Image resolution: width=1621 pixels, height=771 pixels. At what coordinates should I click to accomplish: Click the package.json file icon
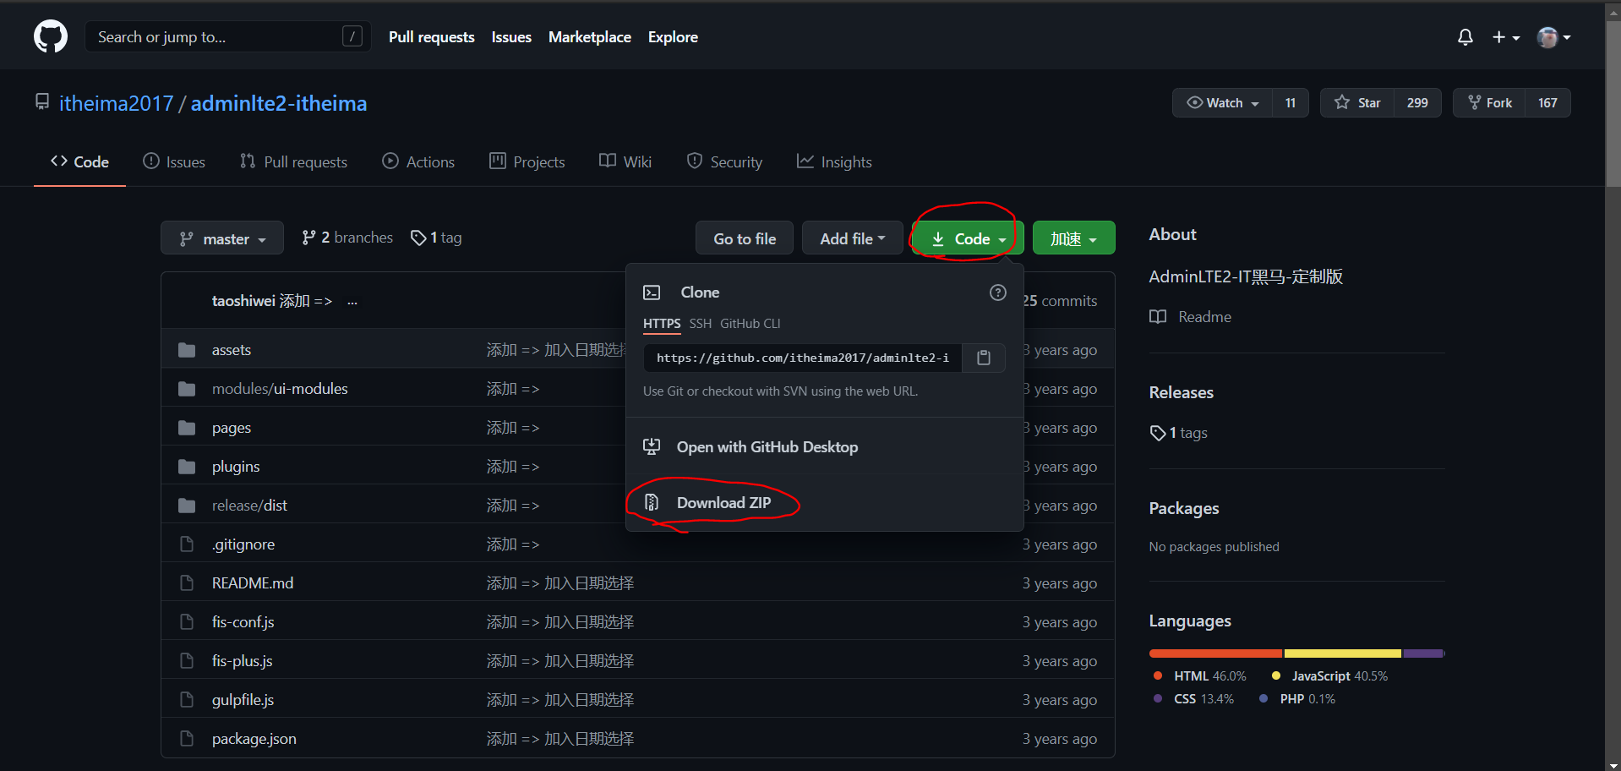click(x=187, y=739)
